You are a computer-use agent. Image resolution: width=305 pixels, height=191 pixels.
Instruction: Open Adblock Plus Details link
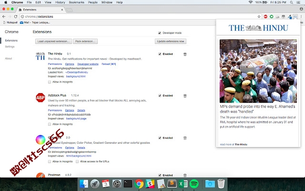click(x=81, y=110)
